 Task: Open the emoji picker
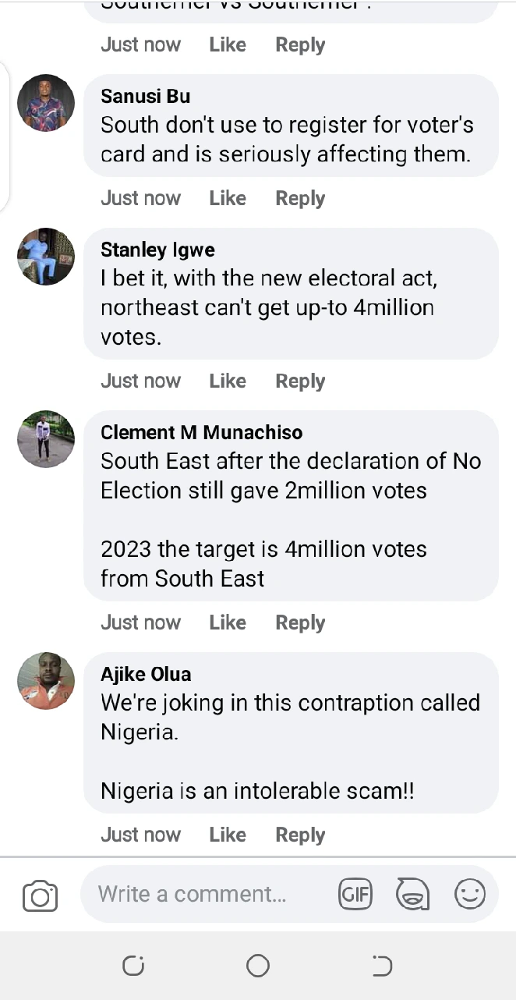[470, 894]
